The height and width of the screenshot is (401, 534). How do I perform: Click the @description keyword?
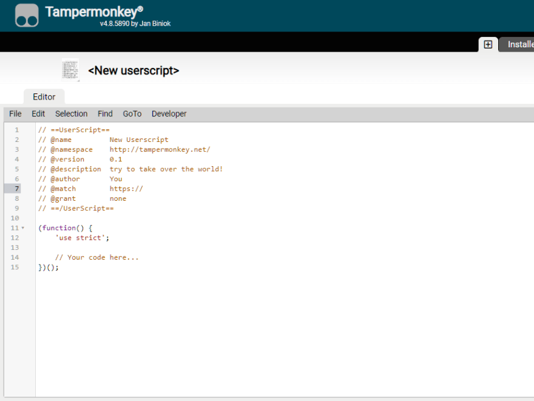[76, 169]
